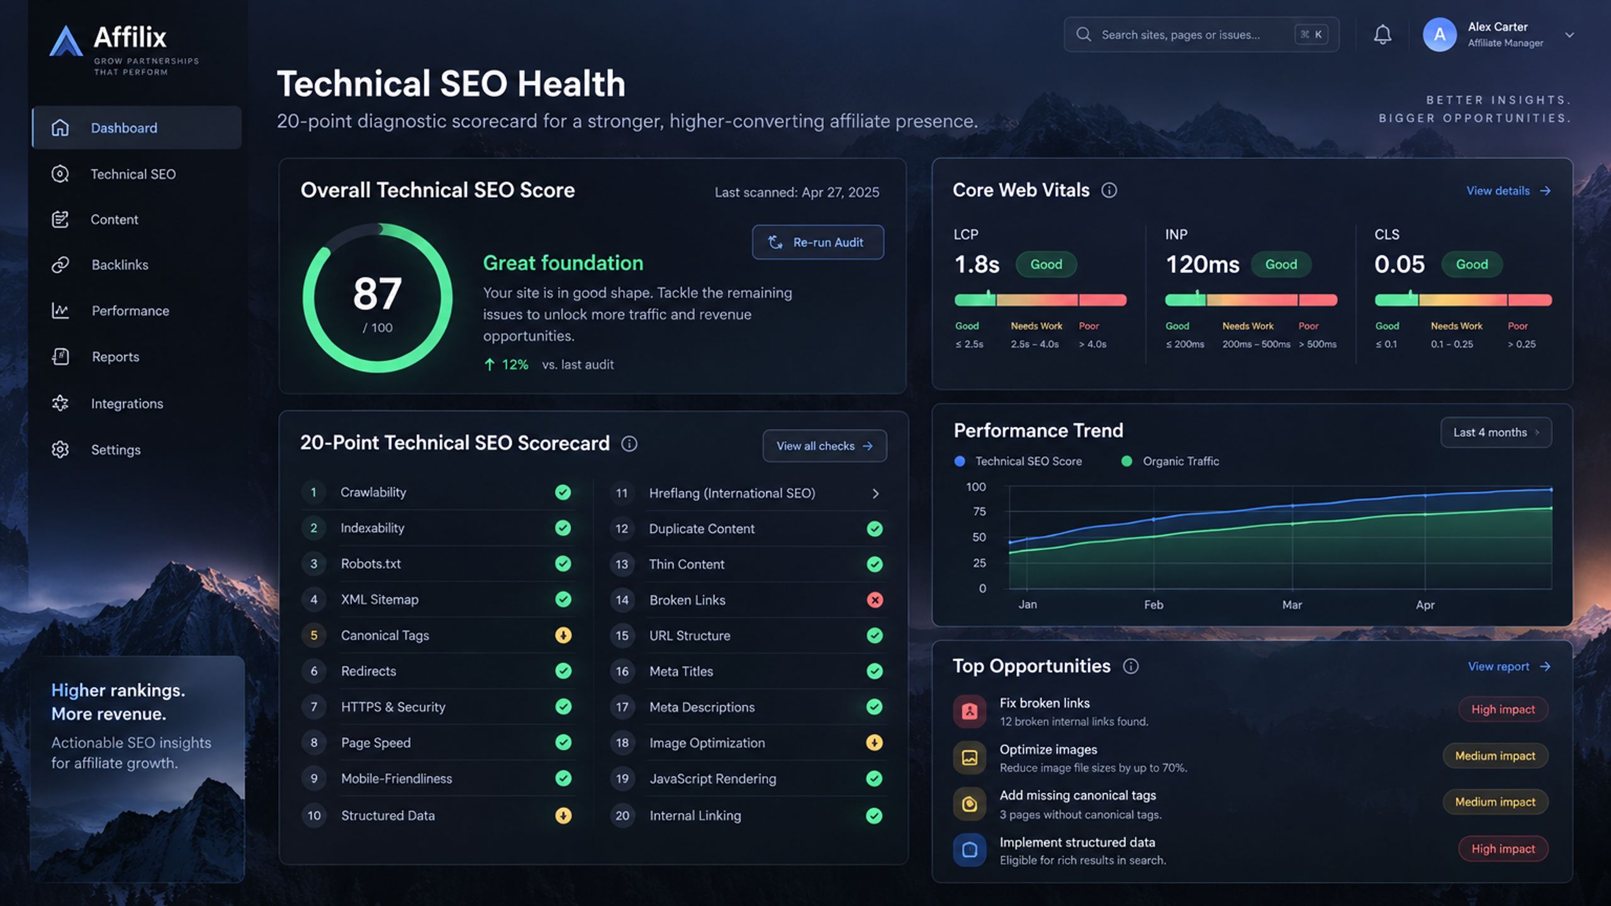The width and height of the screenshot is (1611, 906).
Task: Select the Internal Linking scorecard row
Action: point(747,815)
